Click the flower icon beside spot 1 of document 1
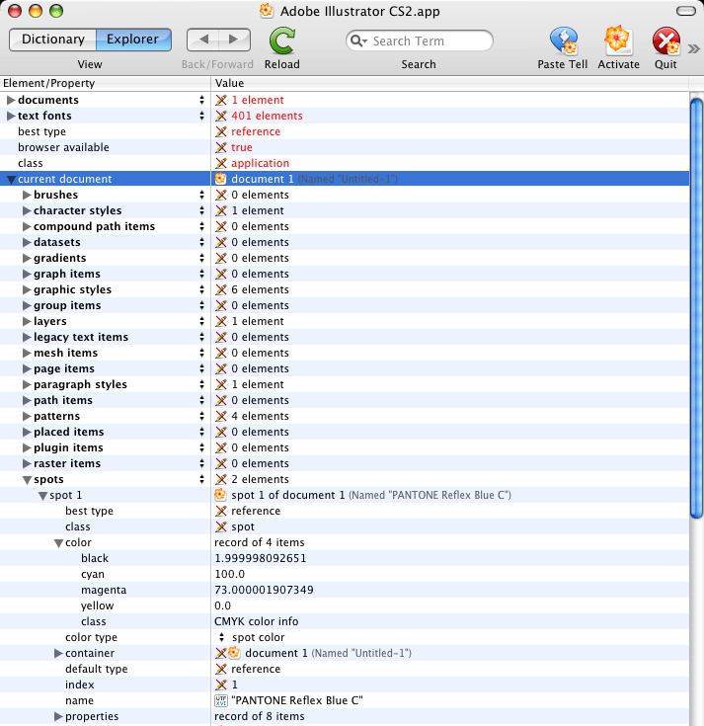 pyautogui.click(x=220, y=495)
